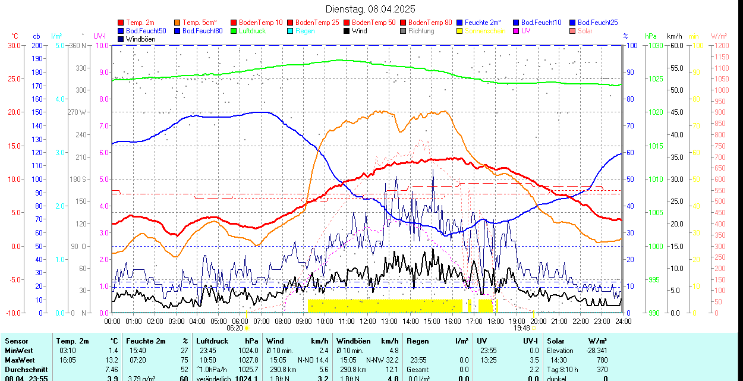
Task: Click the MinWert row label
Action: [20, 351]
